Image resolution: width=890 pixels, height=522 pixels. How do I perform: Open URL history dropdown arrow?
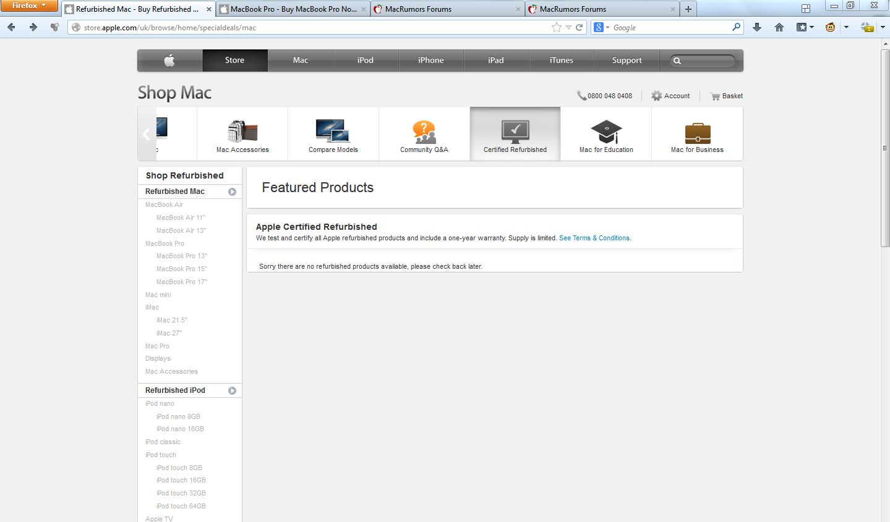pos(568,27)
